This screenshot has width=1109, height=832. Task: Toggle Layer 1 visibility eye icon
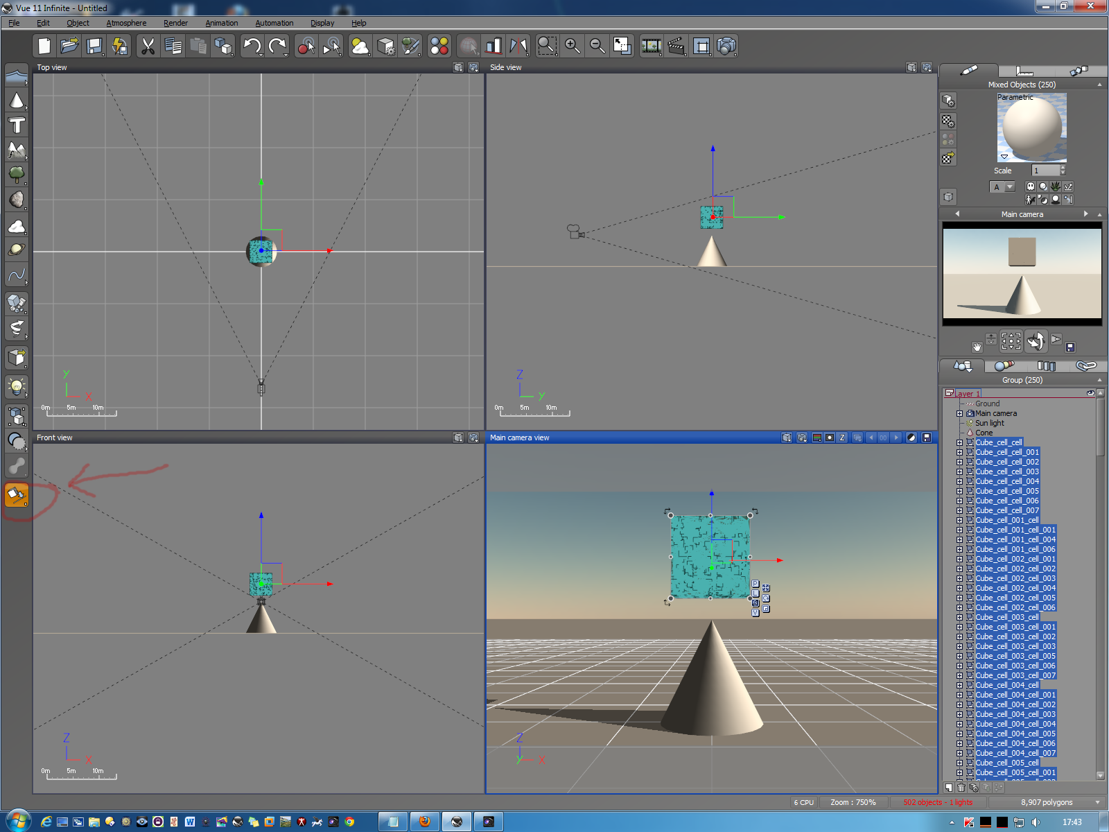(x=1090, y=393)
